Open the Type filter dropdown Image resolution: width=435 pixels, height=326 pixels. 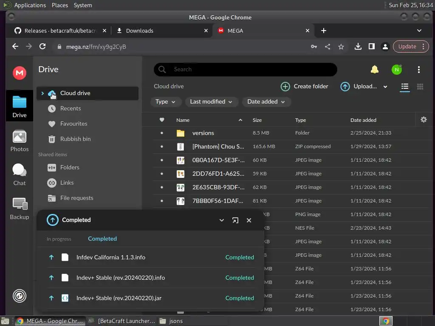click(166, 102)
